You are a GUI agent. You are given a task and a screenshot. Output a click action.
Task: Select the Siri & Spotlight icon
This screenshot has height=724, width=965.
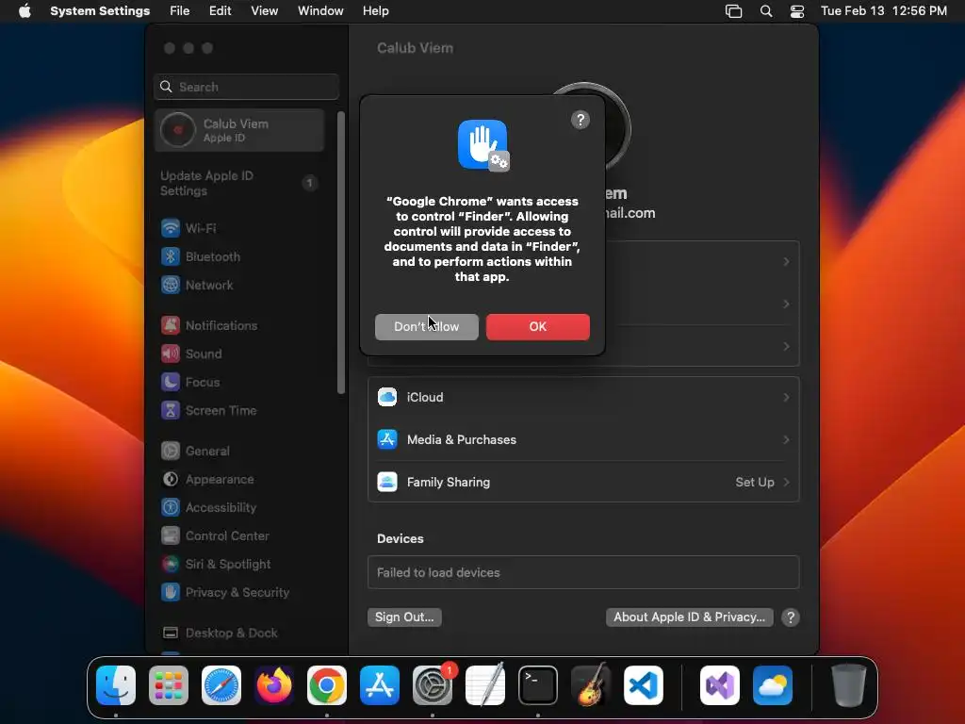pos(171,564)
